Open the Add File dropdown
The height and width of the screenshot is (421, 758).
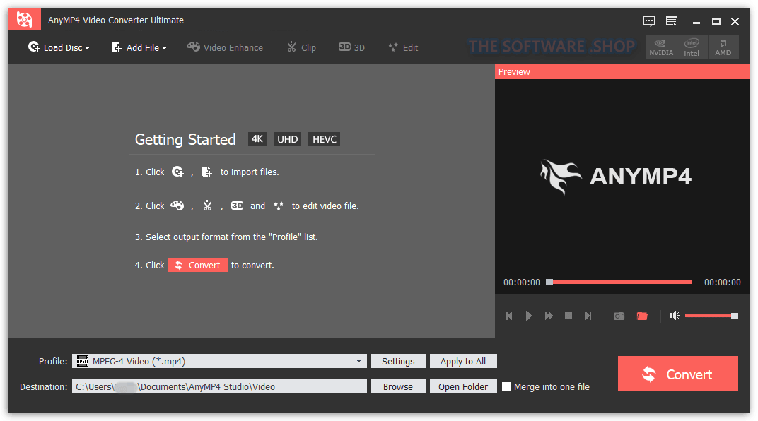click(x=139, y=47)
